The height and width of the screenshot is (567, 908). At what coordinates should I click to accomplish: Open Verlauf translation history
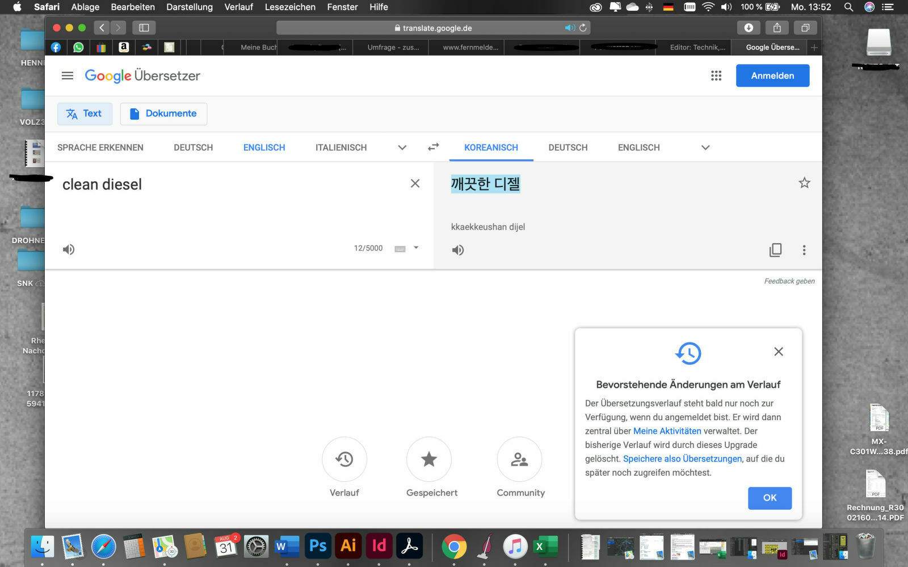[x=344, y=459]
